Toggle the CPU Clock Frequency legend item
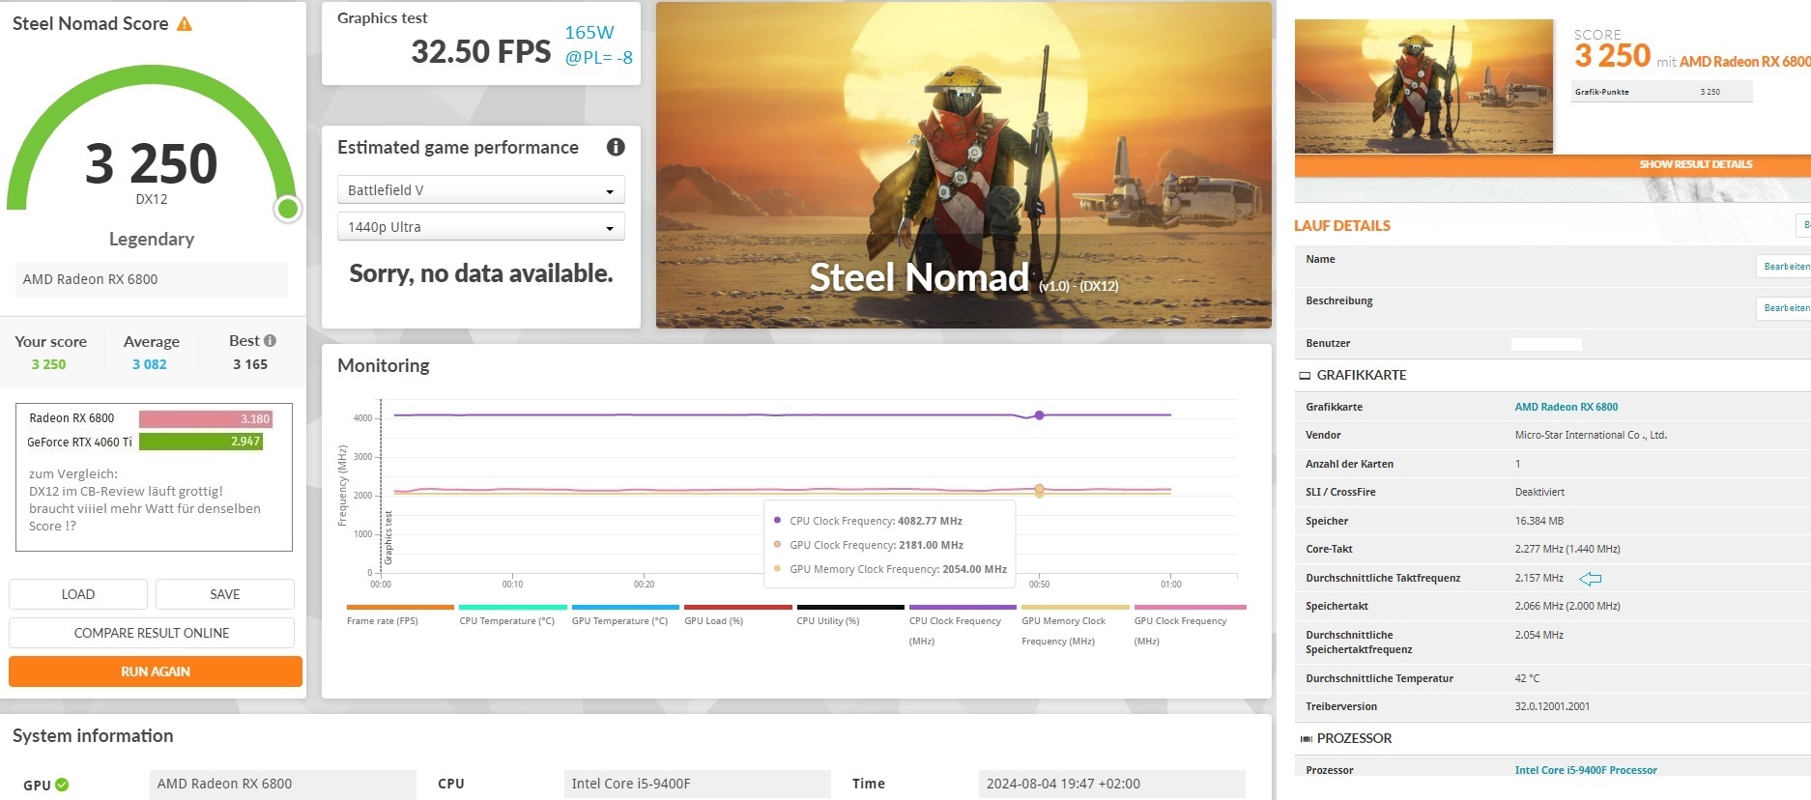 (x=963, y=626)
